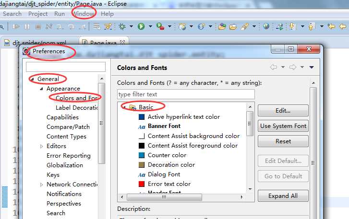Click the disabled Resume debug icon
This screenshot has height=219, width=349.
coord(16,27)
